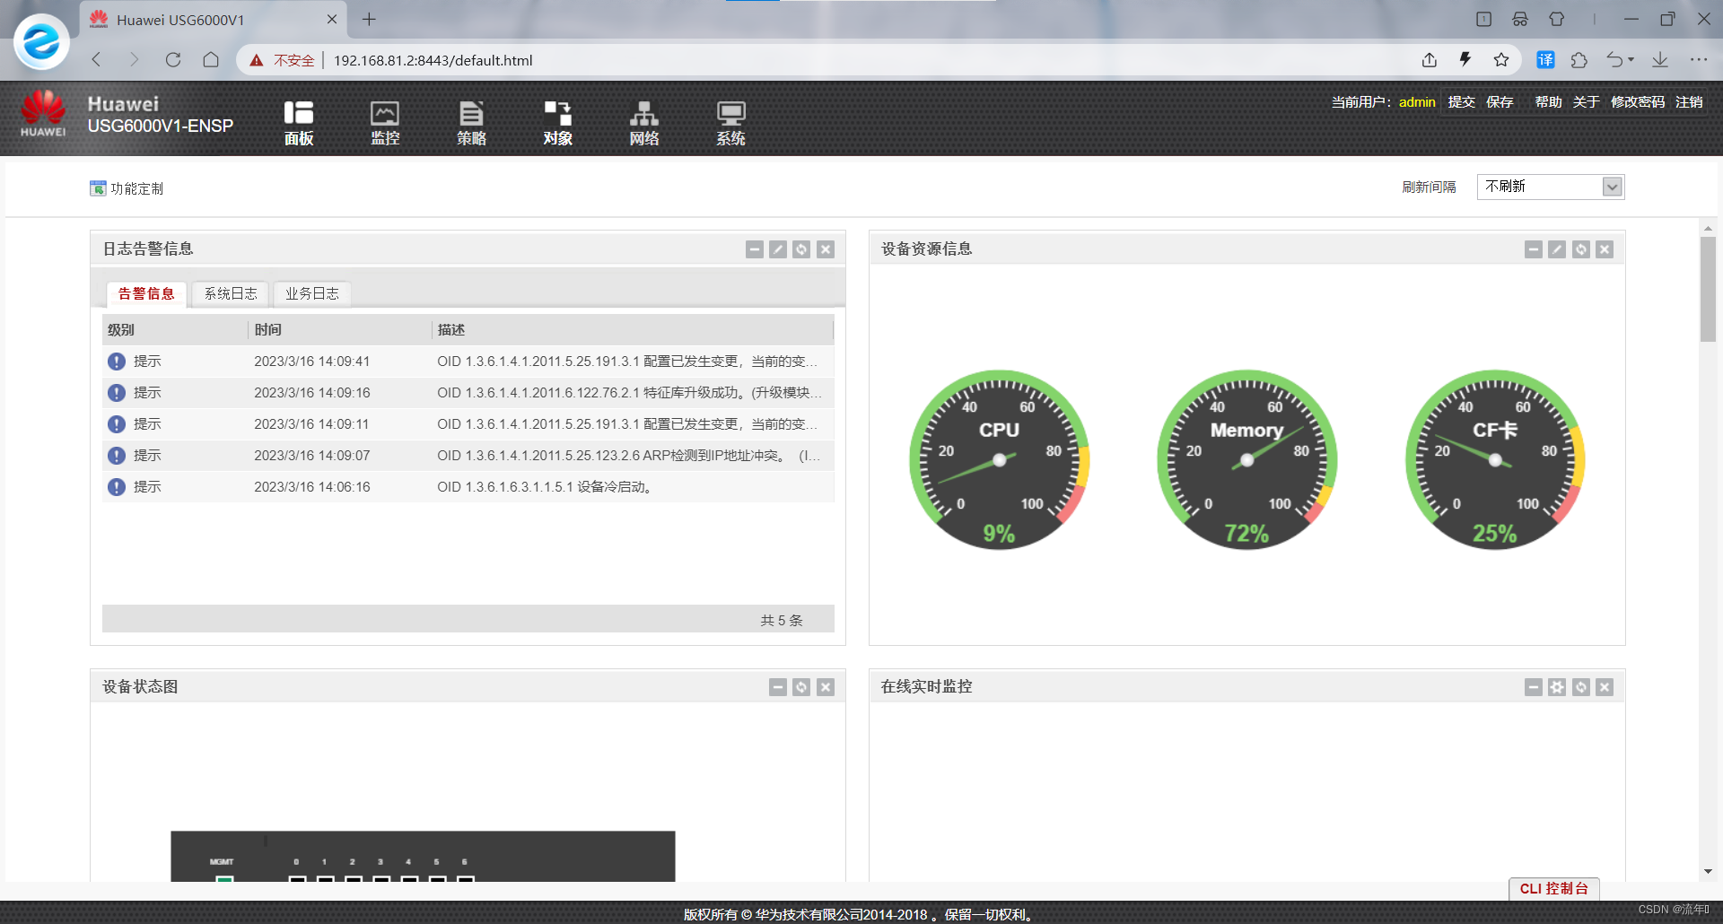Click the Huawei logo
The image size is (1723, 924).
[x=43, y=113]
